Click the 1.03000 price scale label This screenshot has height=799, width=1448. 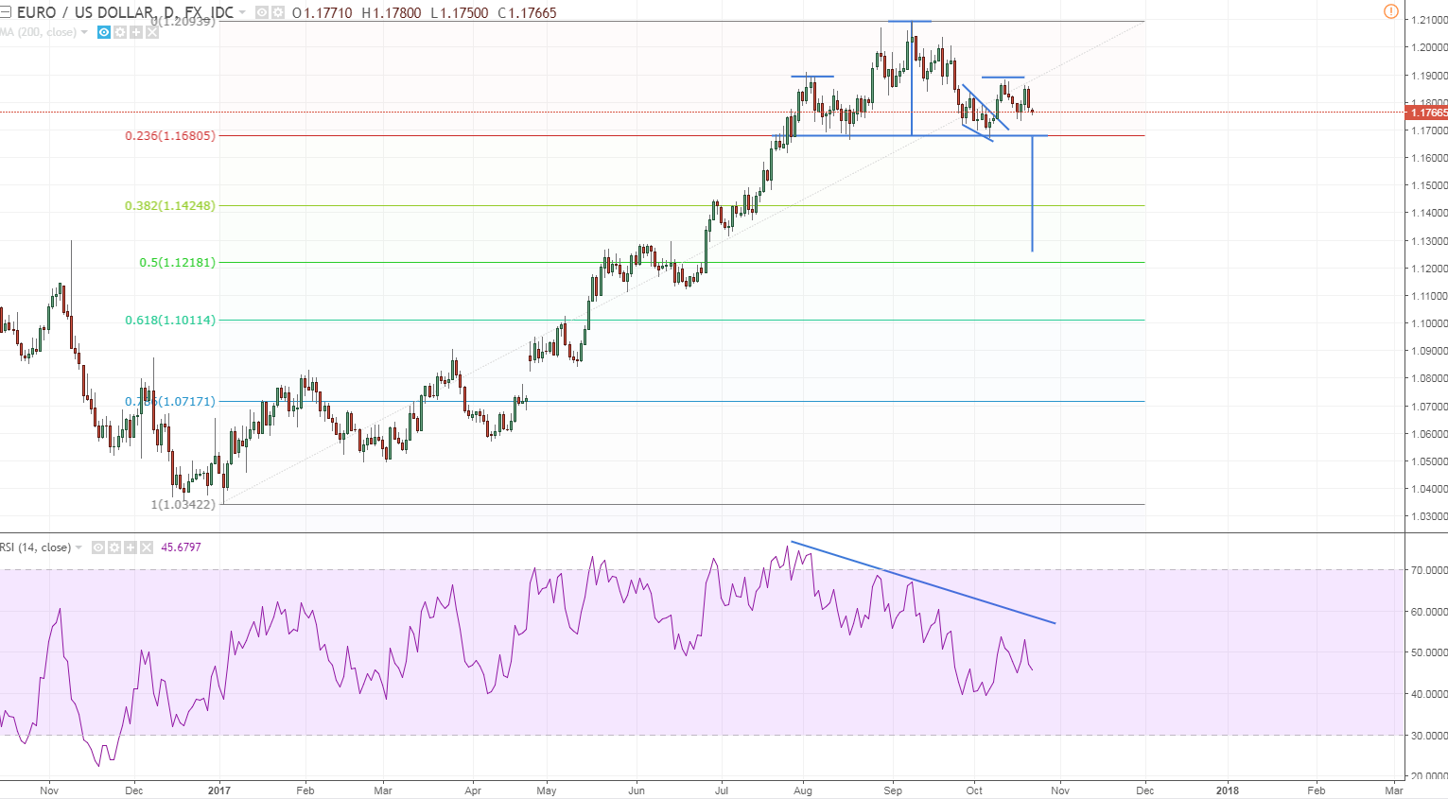click(x=1428, y=516)
